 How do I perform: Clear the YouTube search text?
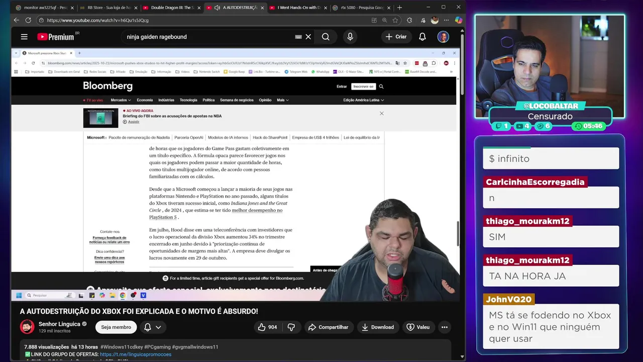click(x=308, y=37)
